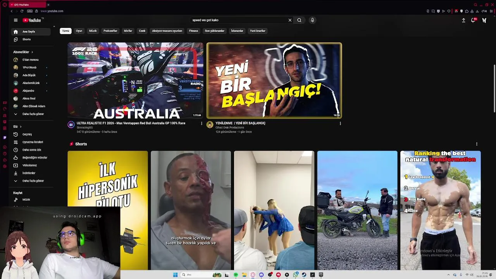The height and width of the screenshot is (279, 496).
Task: Reload the page in browser toolbar
Action: pos(22,11)
